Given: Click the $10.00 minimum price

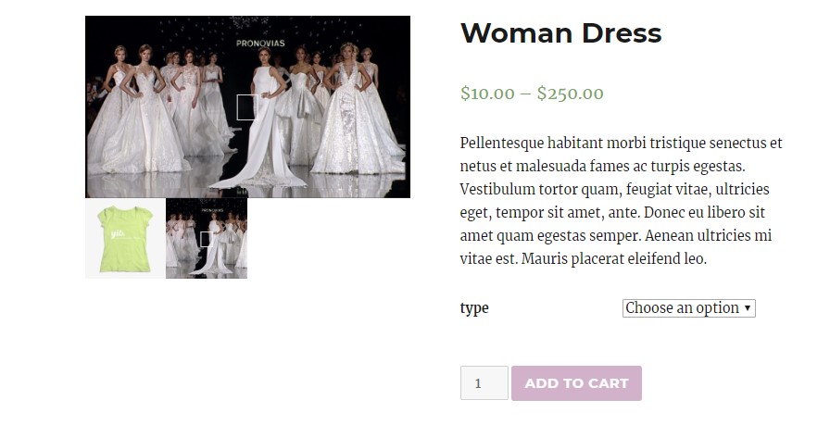Looking at the screenshot, I should [x=487, y=94].
